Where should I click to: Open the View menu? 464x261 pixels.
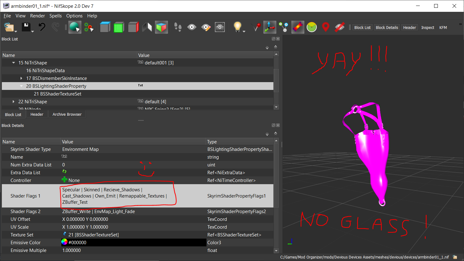pyautogui.click(x=21, y=16)
